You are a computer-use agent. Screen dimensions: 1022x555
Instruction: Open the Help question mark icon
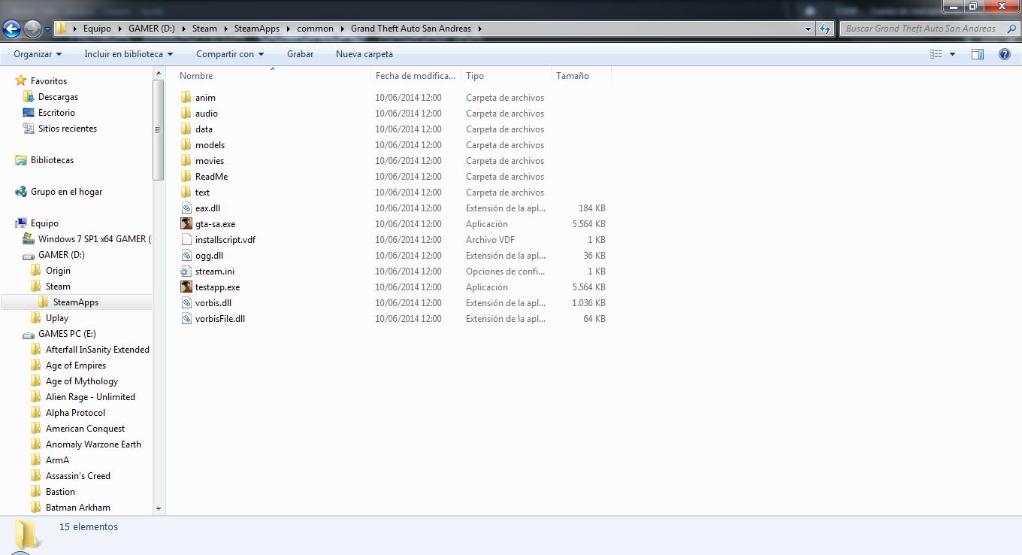tap(1005, 54)
